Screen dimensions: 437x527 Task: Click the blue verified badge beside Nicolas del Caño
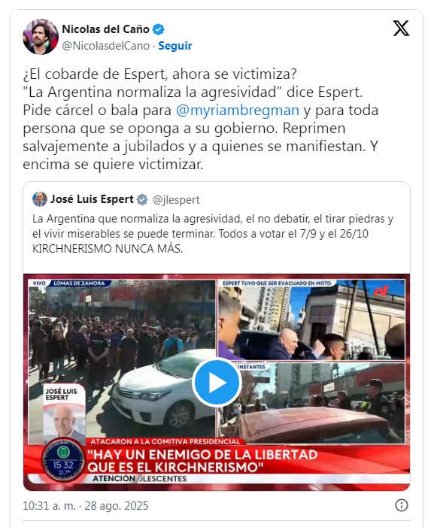[x=159, y=29]
